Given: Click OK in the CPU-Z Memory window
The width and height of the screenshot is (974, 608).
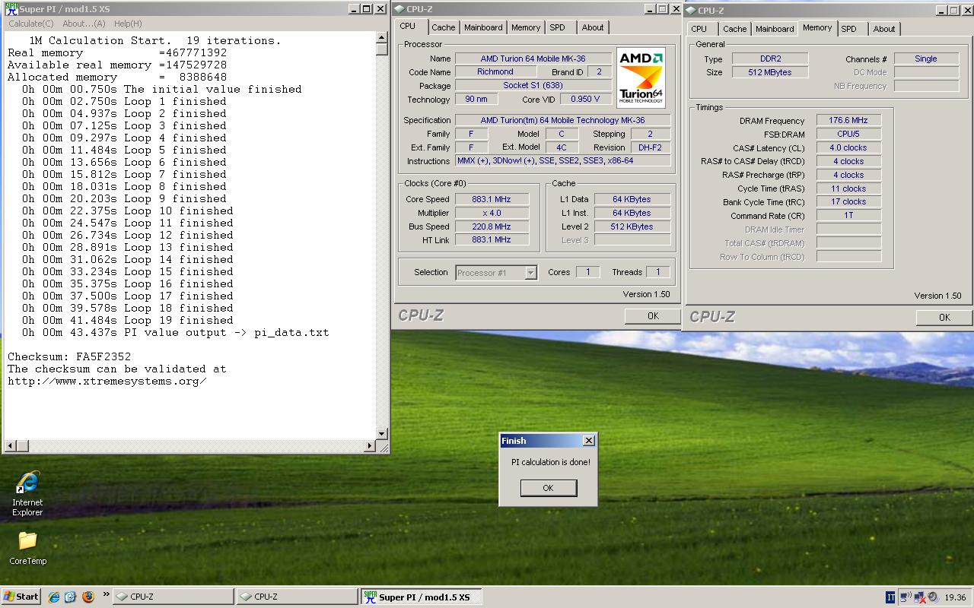Looking at the screenshot, I should click(944, 317).
